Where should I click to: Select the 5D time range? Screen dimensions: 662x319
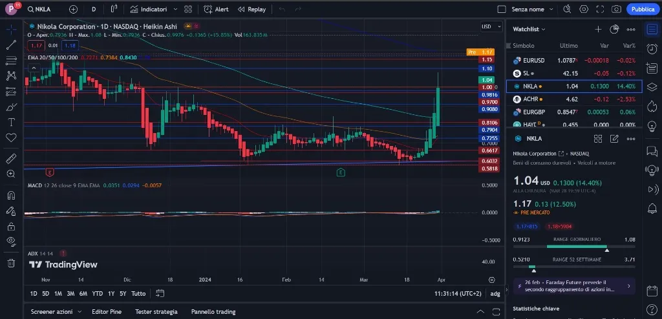coord(46,293)
